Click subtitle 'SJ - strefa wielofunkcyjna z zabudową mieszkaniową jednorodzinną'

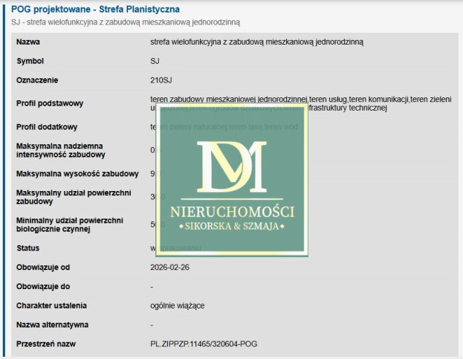coord(126,22)
